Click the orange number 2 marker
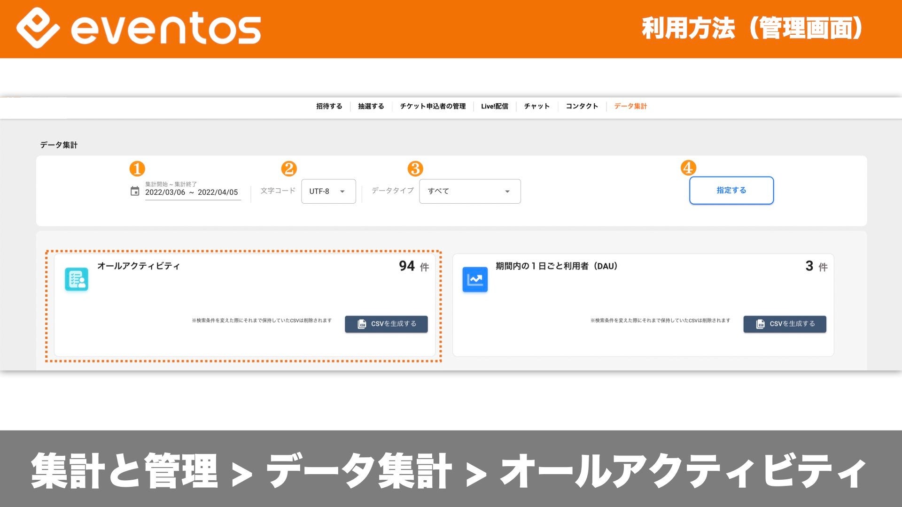This screenshot has width=902, height=507. (289, 169)
